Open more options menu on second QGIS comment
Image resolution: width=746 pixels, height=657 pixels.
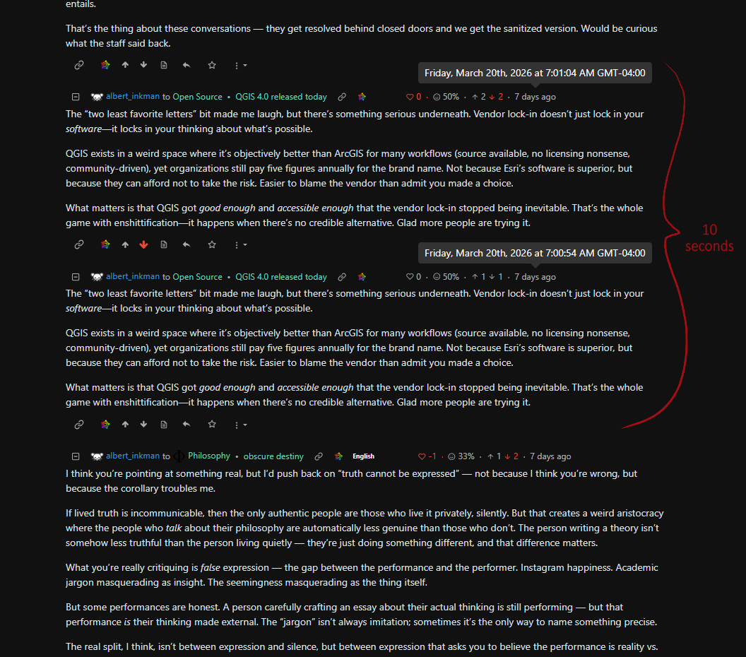(x=240, y=425)
